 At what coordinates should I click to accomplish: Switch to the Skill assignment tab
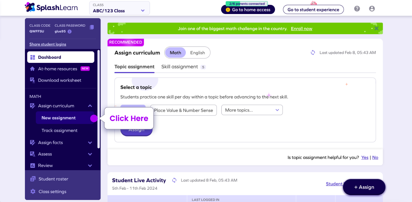[180, 67]
